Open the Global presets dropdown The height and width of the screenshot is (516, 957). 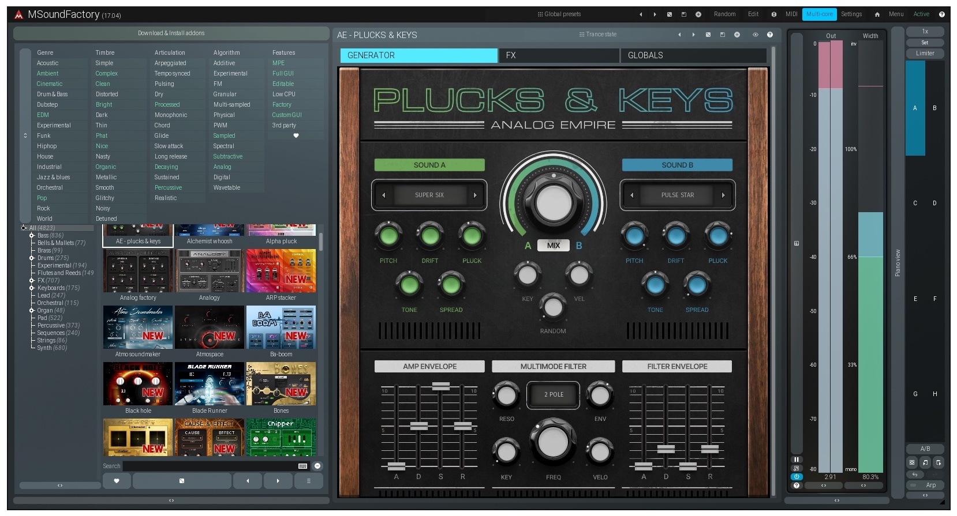pyautogui.click(x=559, y=14)
